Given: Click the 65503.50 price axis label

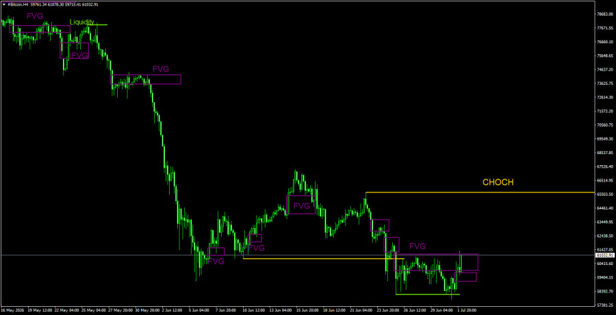Looking at the screenshot, I should (604, 194).
